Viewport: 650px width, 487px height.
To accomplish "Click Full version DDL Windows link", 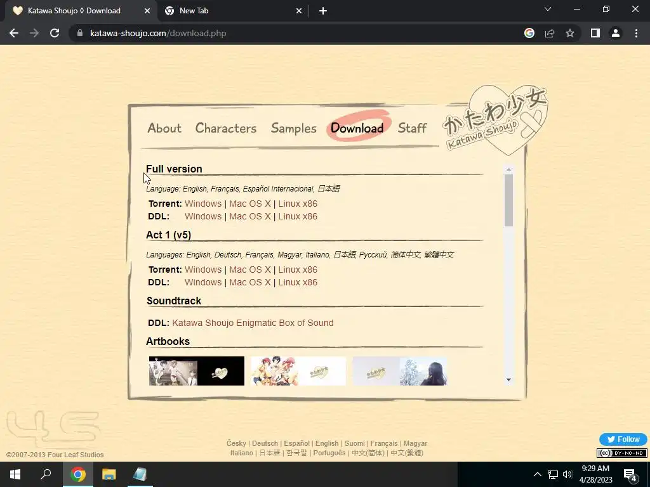I will pos(203,217).
